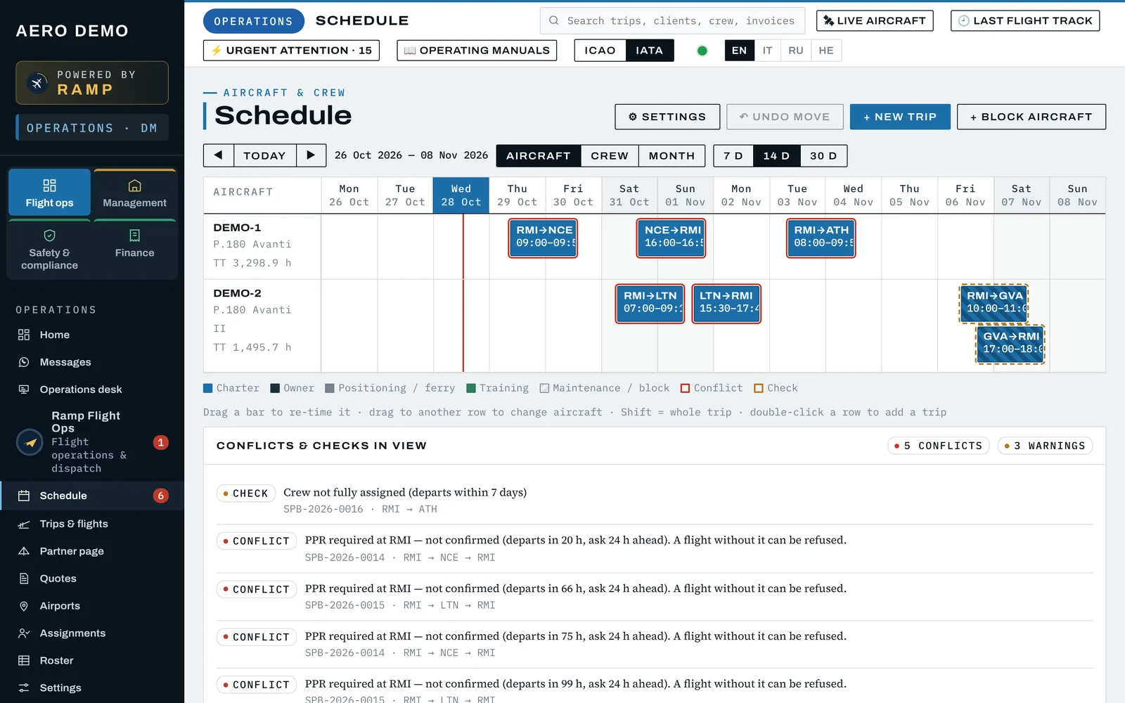This screenshot has height=703, width=1125.
Task: Open the Flight ops grid icon
Action: [x=49, y=186]
